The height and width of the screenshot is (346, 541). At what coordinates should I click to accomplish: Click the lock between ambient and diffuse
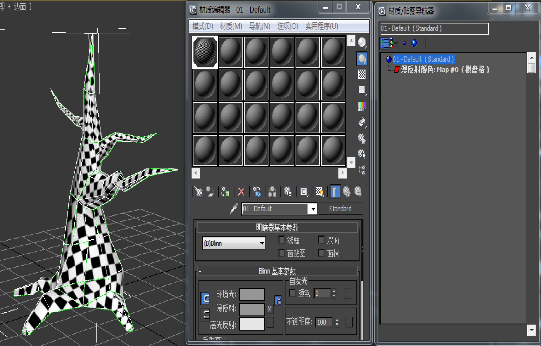205,298
